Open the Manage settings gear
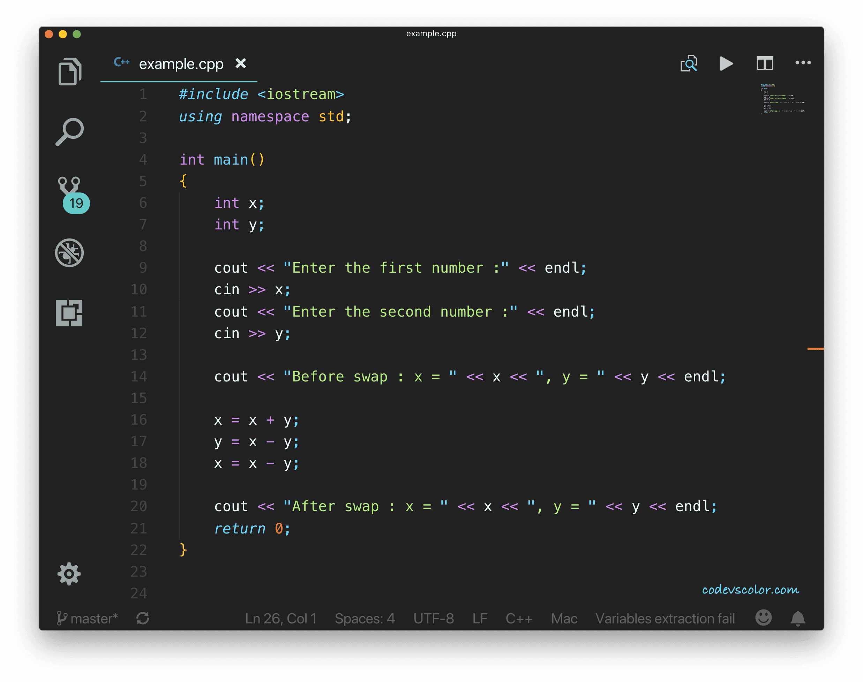 point(69,574)
